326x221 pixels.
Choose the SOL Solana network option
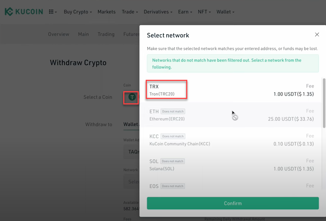[x=232, y=165]
